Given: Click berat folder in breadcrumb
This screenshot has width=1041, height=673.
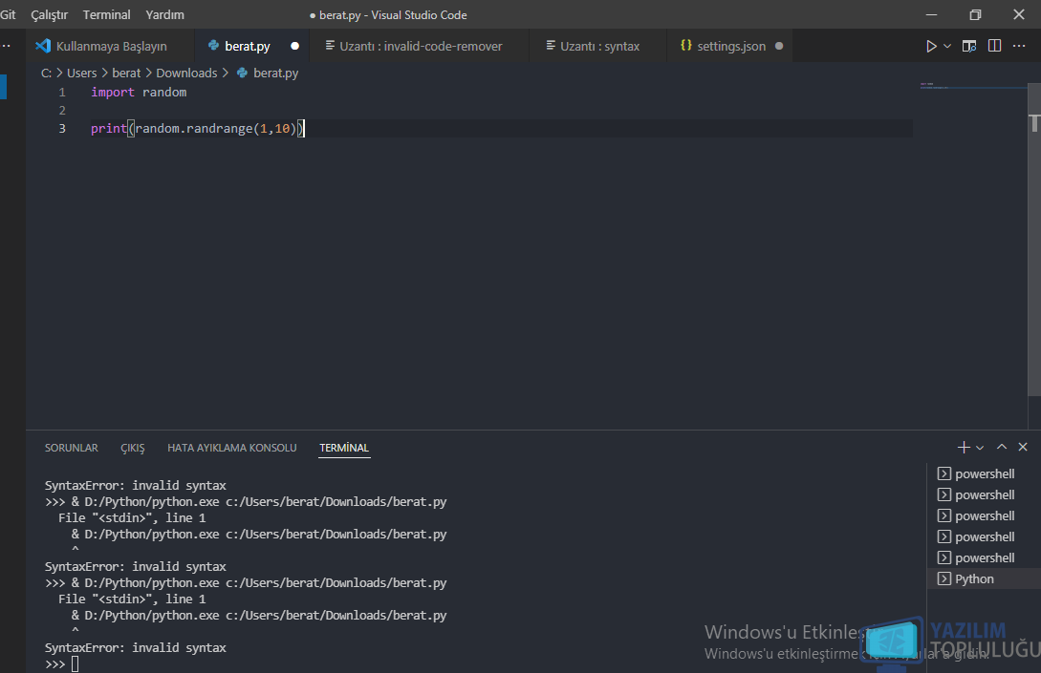Looking at the screenshot, I should point(126,73).
